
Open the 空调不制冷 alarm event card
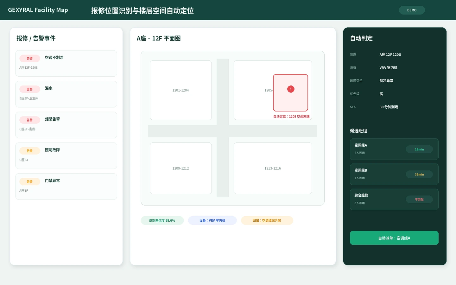[x=66, y=63]
